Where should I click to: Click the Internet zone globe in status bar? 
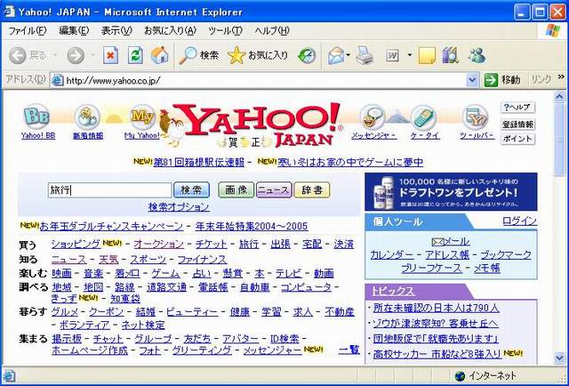pos(460,376)
